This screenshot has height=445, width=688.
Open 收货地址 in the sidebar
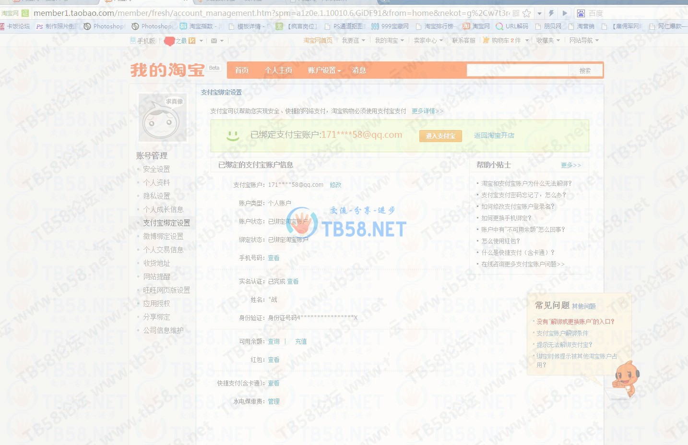pos(156,263)
